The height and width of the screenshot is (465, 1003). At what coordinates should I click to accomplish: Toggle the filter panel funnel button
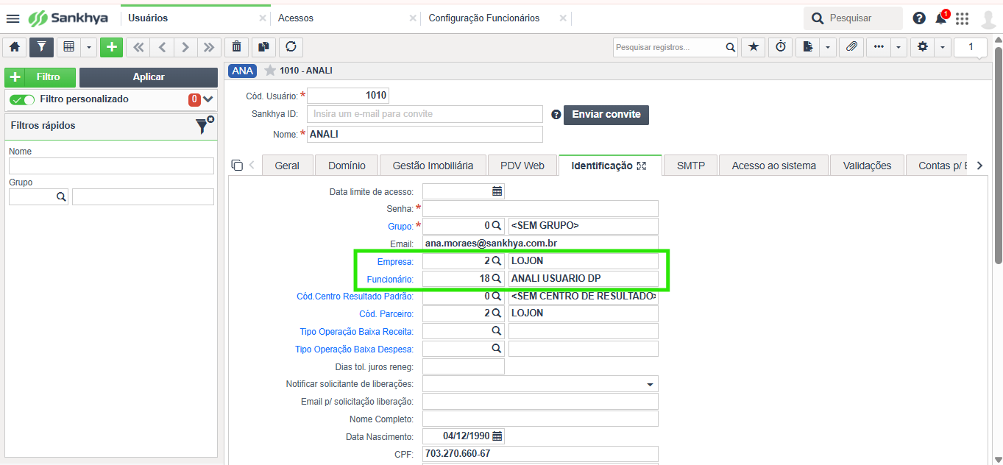[x=41, y=47]
